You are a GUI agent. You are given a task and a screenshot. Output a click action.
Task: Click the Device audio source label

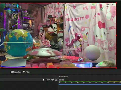(61, 80)
